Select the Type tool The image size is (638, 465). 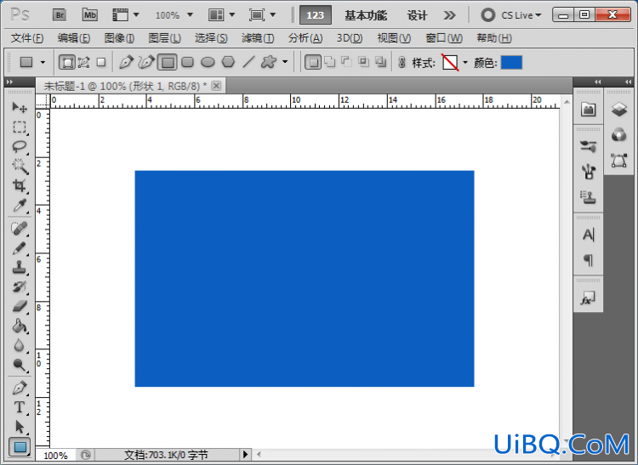[x=19, y=407]
